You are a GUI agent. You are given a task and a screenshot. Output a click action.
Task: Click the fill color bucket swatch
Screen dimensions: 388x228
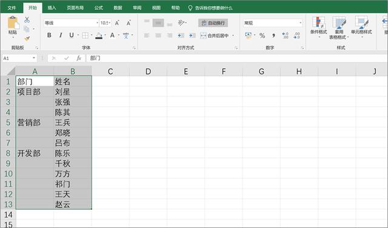pos(99,35)
